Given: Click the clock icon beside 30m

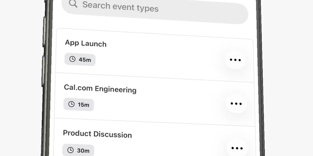Looking at the screenshot, I should pos(71,150).
